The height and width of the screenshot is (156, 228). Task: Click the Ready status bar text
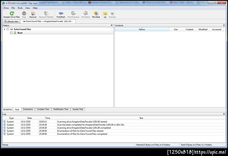6,145
